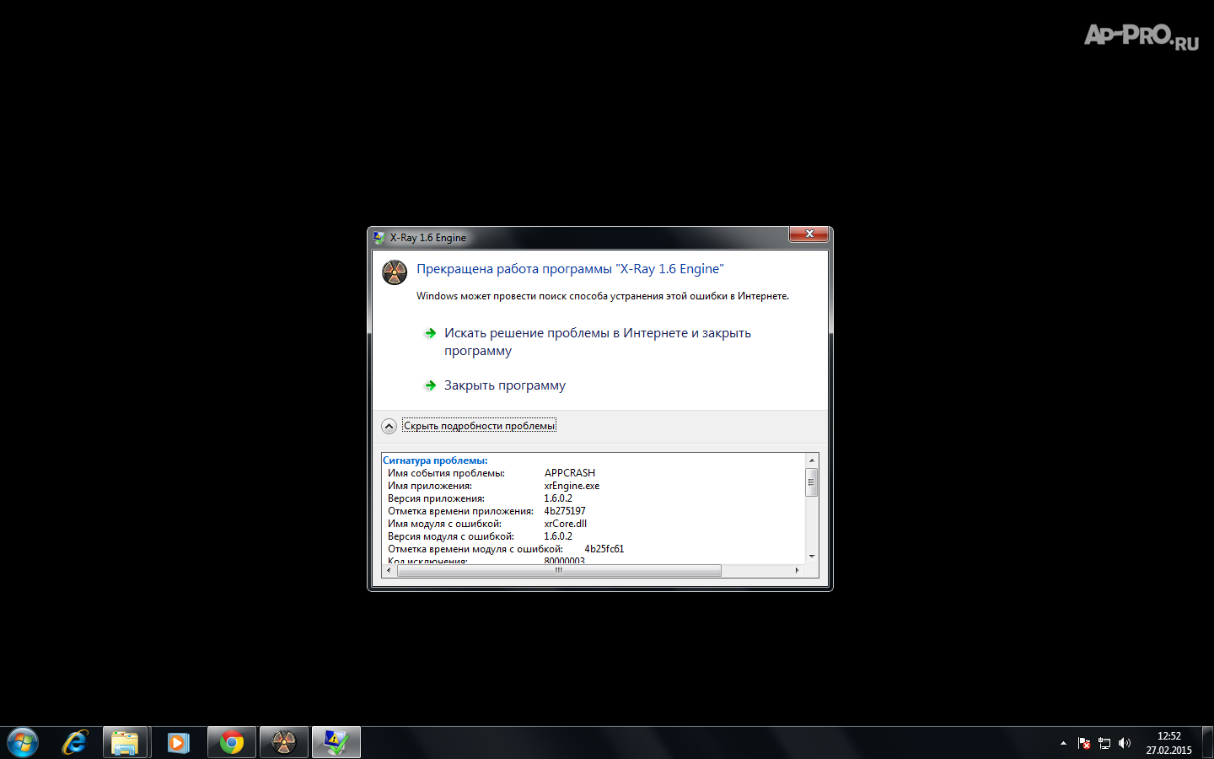
Task: Click 'Скрыть подробности проблемы' label
Action: [x=479, y=426]
